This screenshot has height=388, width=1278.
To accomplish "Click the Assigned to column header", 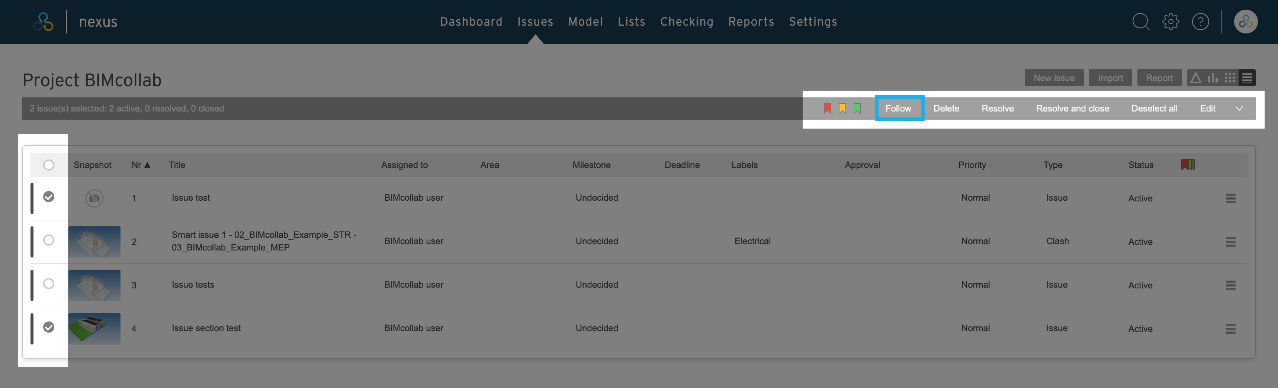I will pyautogui.click(x=404, y=165).
